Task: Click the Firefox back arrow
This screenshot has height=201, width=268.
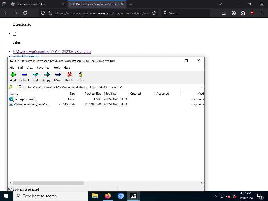Action: tap(6, 13)
